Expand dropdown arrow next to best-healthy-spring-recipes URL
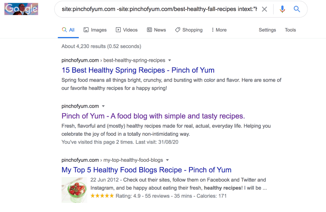Viewport: 326px width, 212px height. (170, 60)
